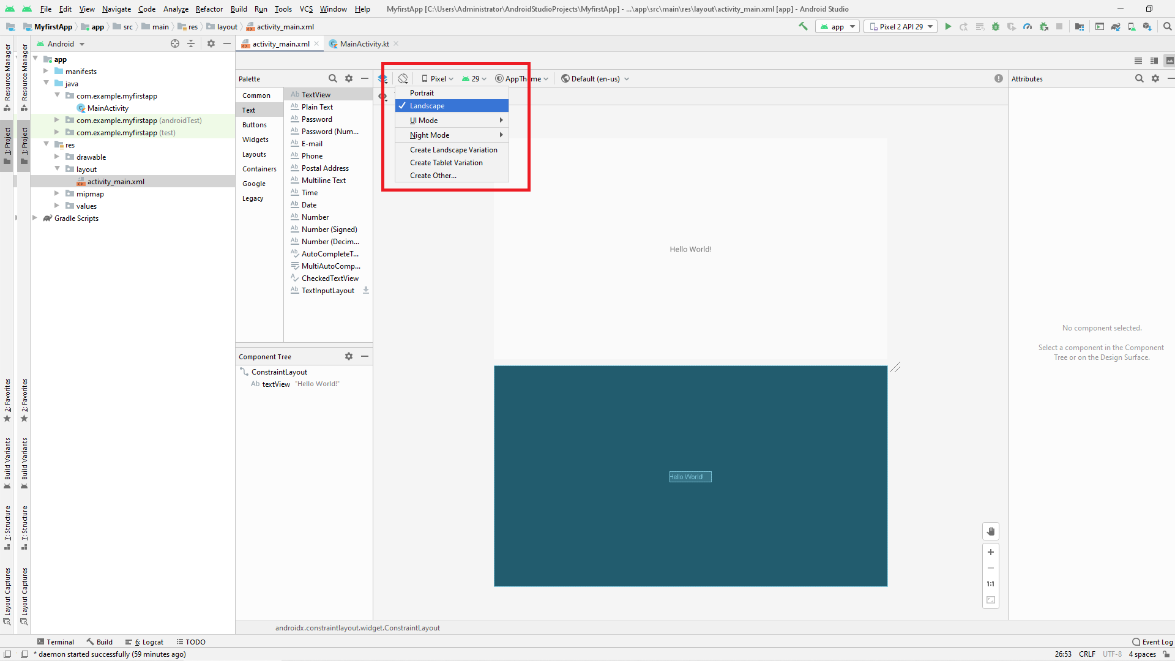The image size is (1175, 661).
Task: Open the Profiler gauge icon
Action: tap(1028, 26)
